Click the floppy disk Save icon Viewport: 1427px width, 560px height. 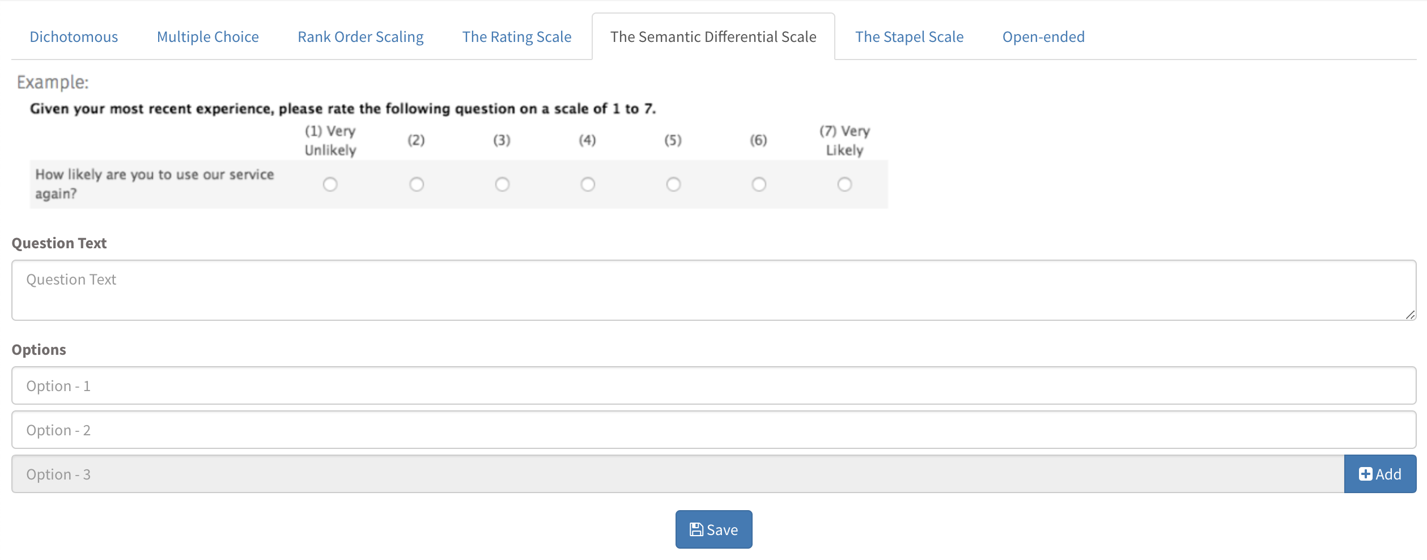(x=696, y=529)
